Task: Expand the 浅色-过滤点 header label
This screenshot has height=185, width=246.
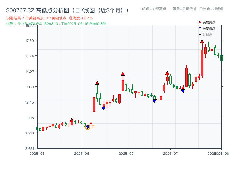Action: pos(212,9)
